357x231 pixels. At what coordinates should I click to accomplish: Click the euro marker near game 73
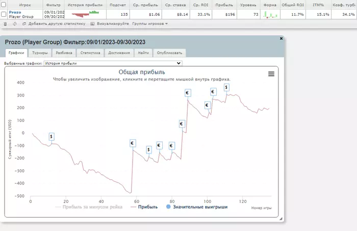pyautogui.click(x=159, y=145)
